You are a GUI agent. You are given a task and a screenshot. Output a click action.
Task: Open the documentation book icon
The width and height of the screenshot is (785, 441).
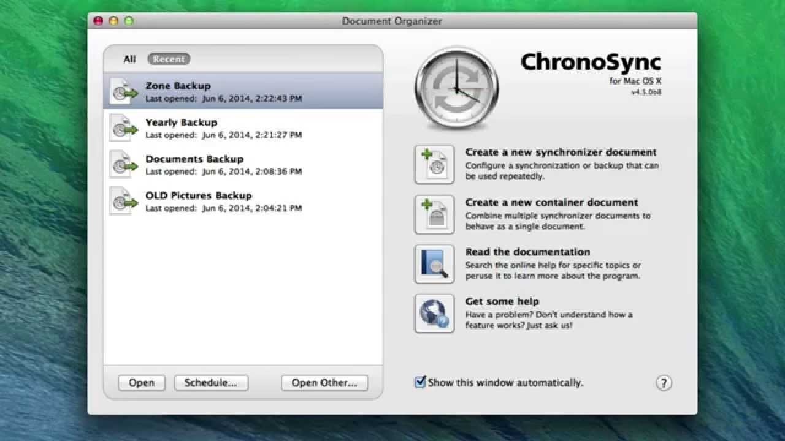[x=434, y=264]
